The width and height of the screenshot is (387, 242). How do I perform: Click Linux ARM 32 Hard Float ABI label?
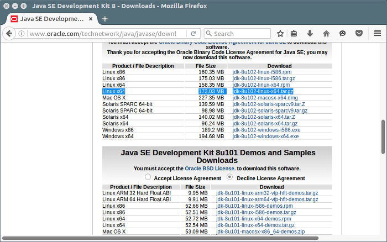137,193
